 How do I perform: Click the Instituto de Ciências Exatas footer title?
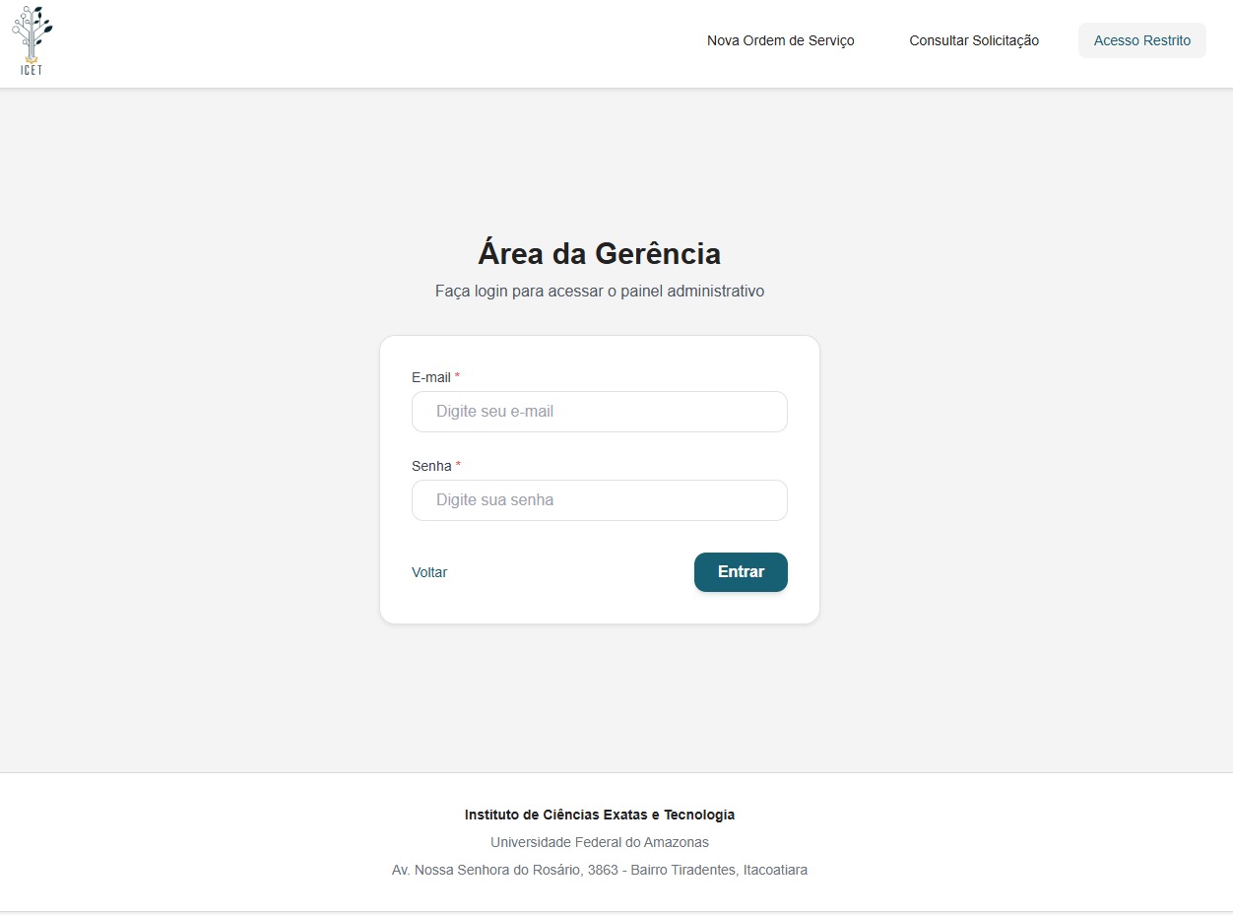599,815
